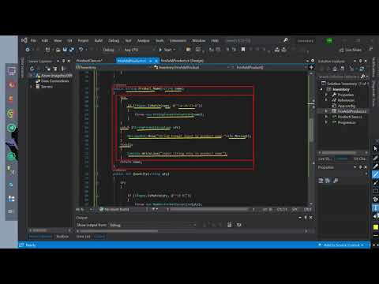Close the Output panel
This screenshot has width=379, height=284.
coord(311,218)
